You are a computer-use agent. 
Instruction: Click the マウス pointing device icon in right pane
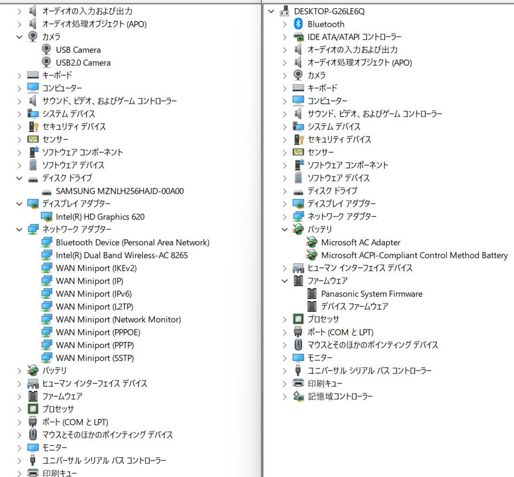[298, 345]
